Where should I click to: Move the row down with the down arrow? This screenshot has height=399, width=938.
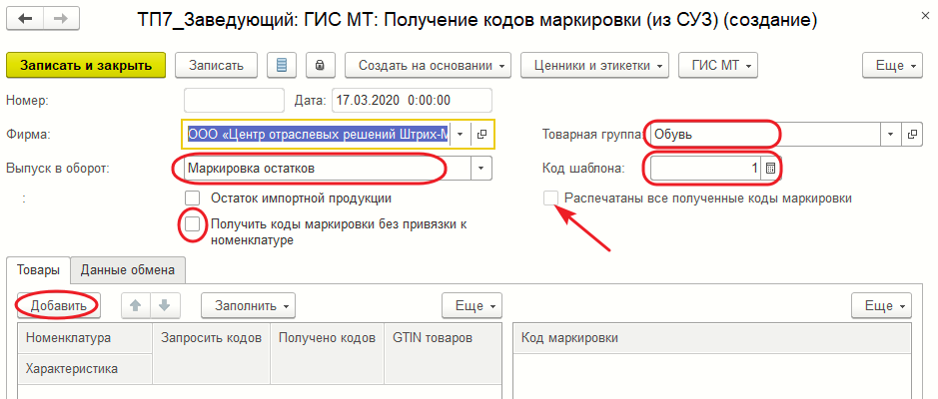(163, 305)
